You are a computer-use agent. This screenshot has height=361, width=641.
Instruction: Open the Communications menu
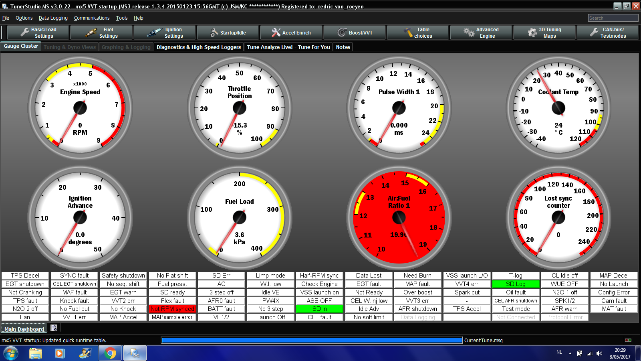pos(91,18)
